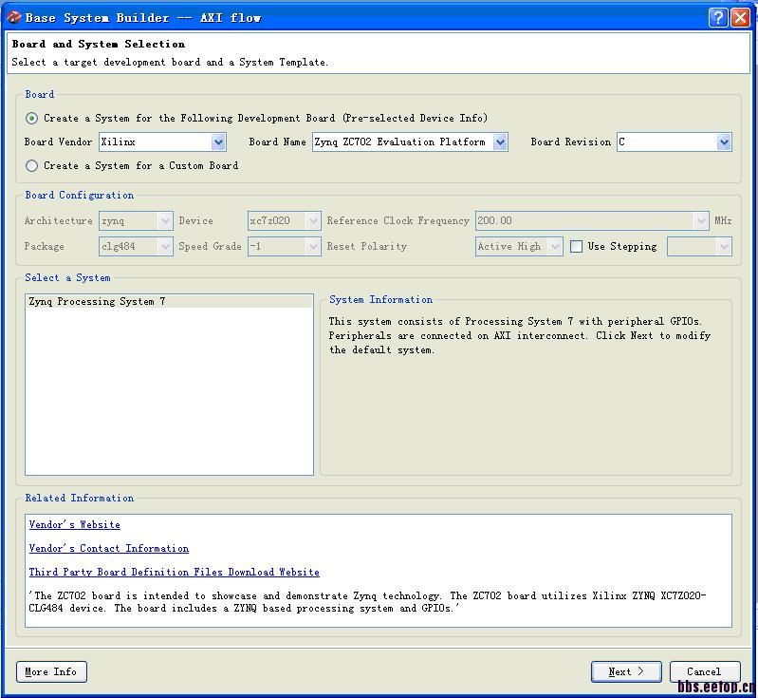Click the help question mark icon
Image resolution: width=758 pixels, height=698 pixels.
tap(718, 18)
